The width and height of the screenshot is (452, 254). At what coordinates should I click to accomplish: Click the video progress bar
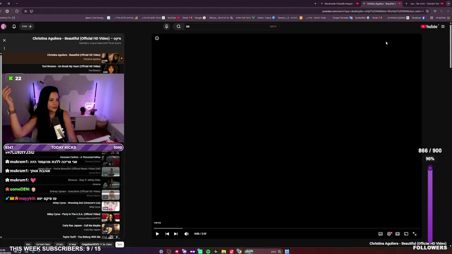click(x=286, y=228)
